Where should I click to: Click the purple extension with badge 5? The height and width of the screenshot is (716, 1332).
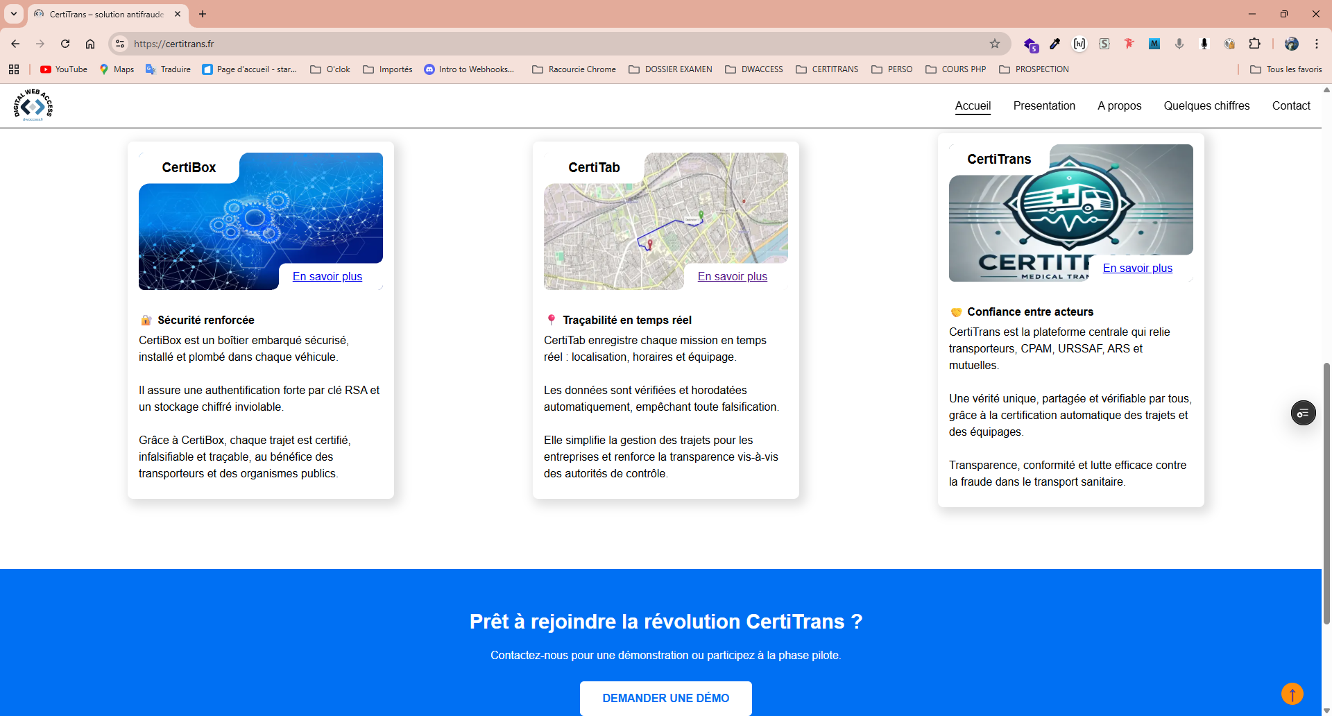[1032, 44]
